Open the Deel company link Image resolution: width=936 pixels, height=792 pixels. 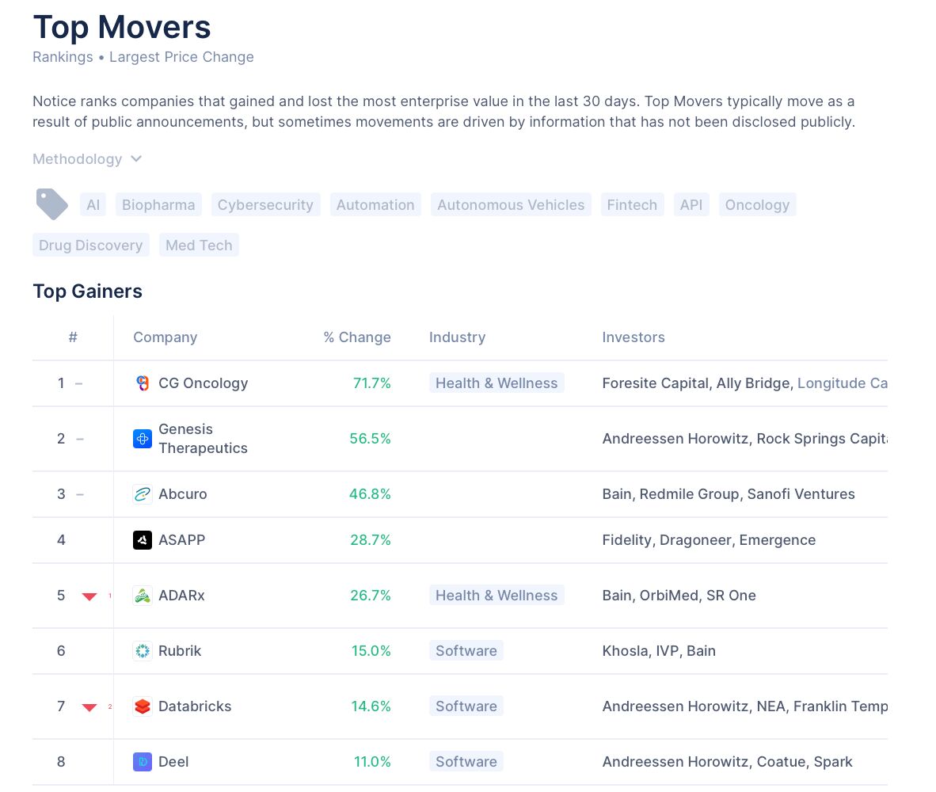coord(173,762)
